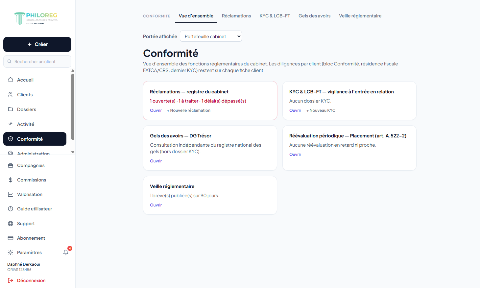Click the search magnifier icon

point(10,61)
